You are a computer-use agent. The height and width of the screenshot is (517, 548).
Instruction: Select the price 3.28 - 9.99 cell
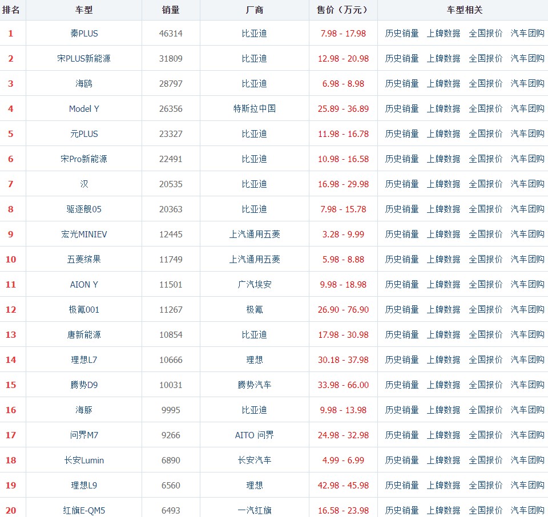coord(343,235)
